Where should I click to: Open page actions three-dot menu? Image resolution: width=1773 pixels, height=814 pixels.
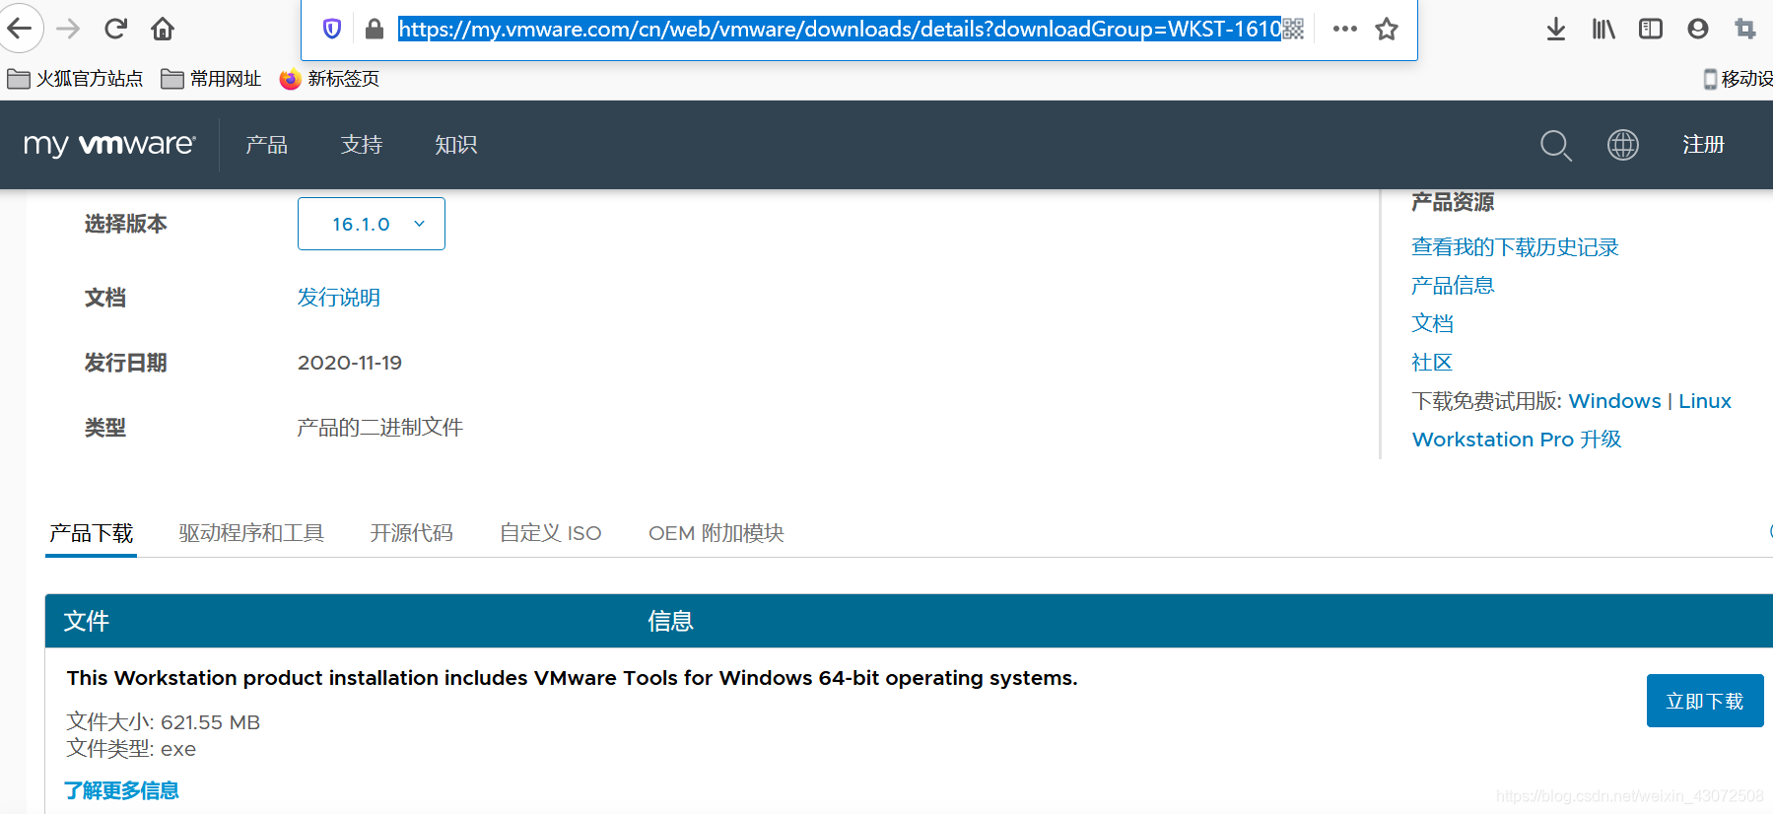click(1344, 29)
